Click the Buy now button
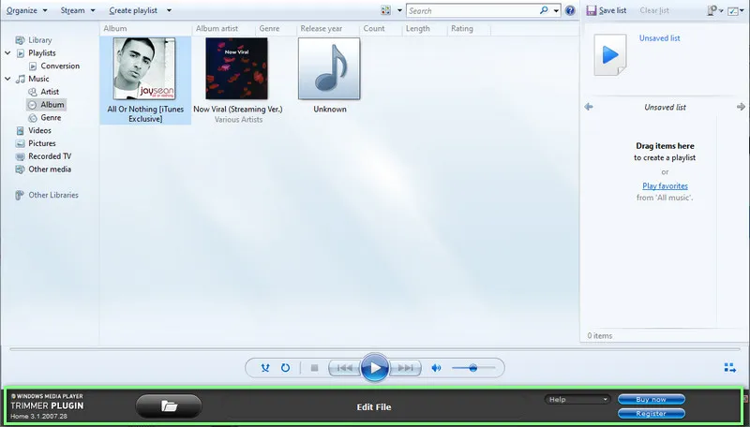The image size is (750, 427). [x=651, y=399]
